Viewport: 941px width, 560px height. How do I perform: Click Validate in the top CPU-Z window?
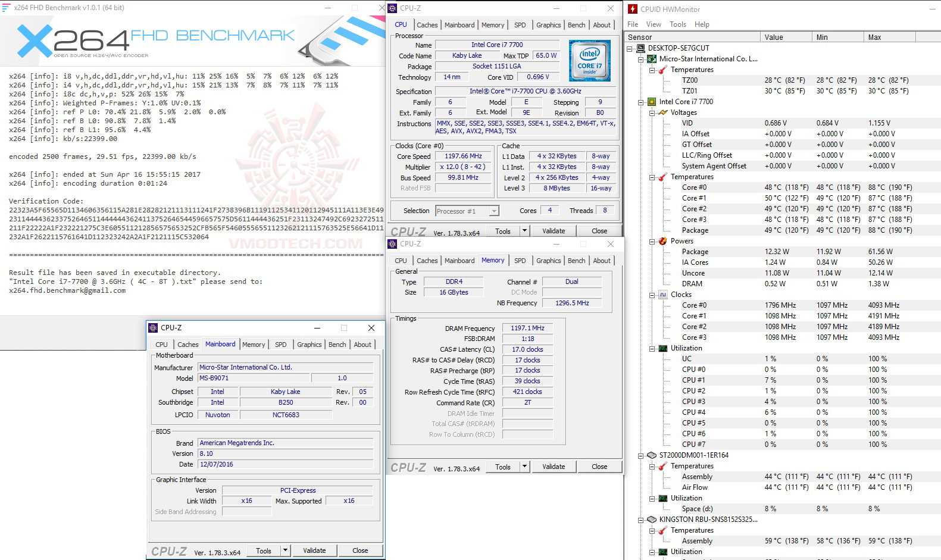pos(554,231)
